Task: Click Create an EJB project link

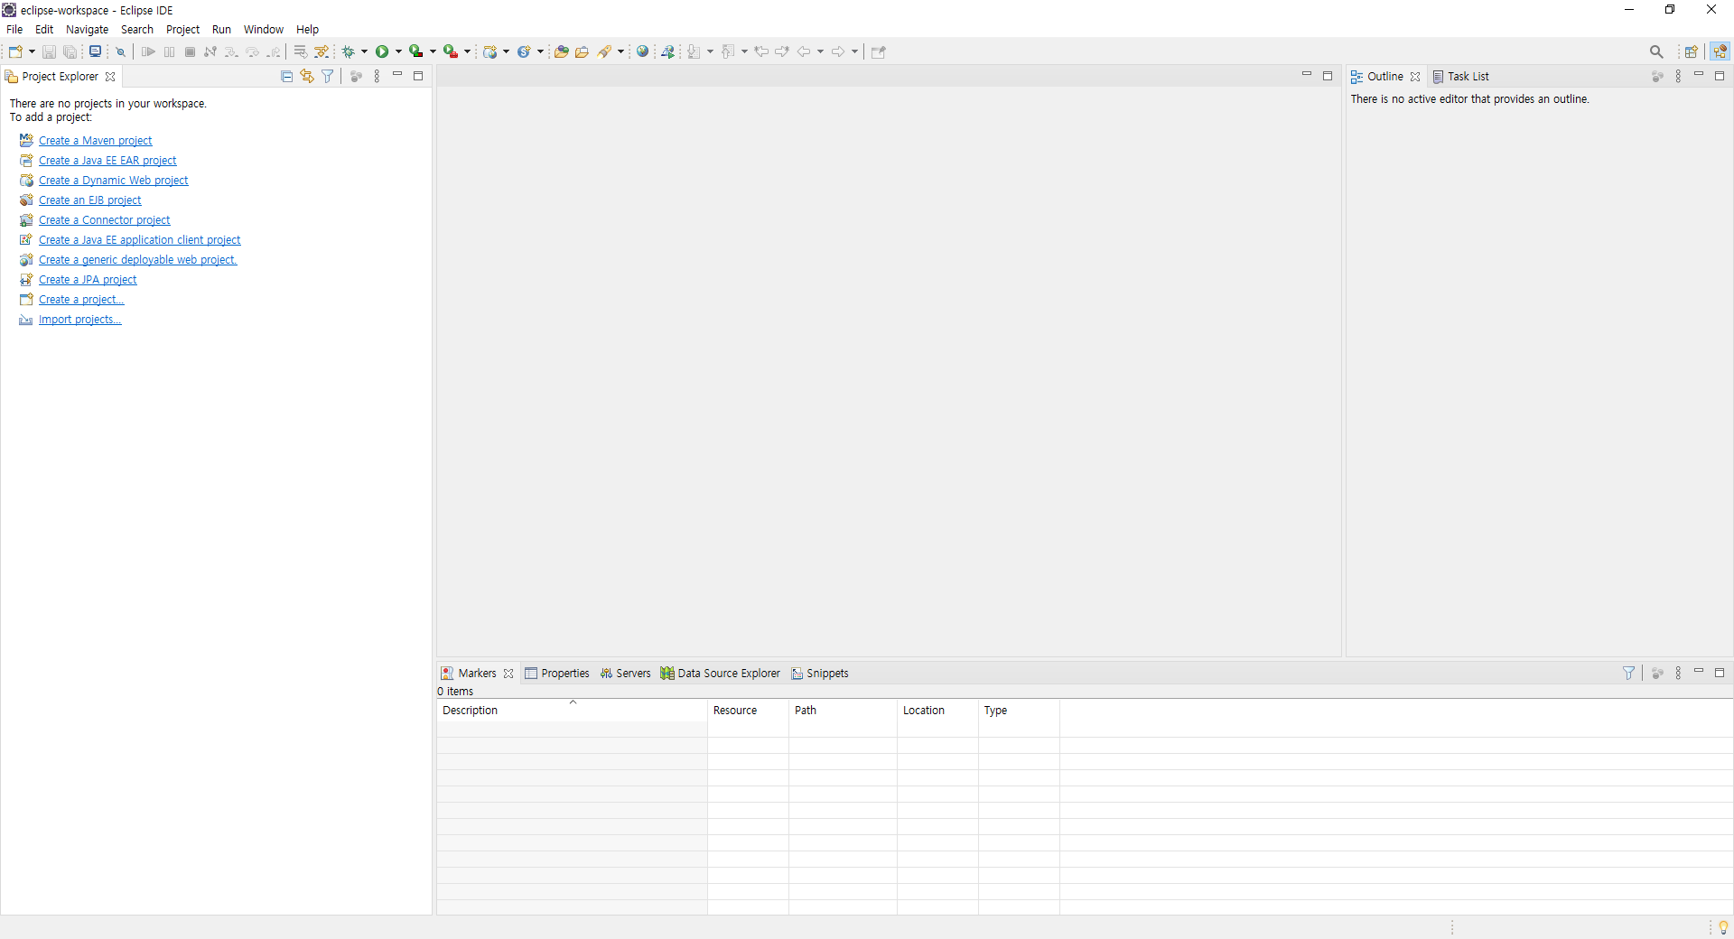Action: tap(89, 200)
